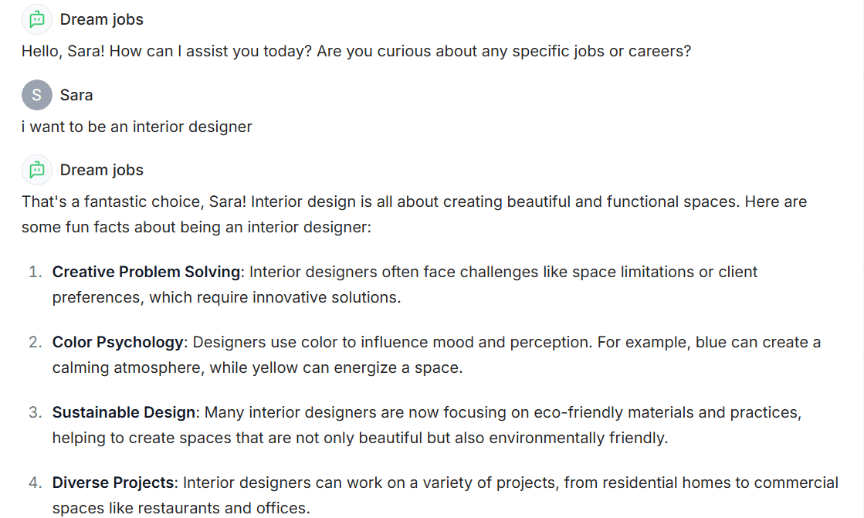Click the 'spaces like restaurants and offices' line
The height and width of the screenshot is (518, 864).
(x=181, y=508)
